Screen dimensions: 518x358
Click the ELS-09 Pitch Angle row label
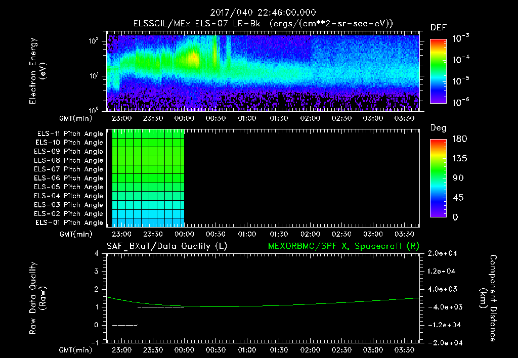point(69,152)
